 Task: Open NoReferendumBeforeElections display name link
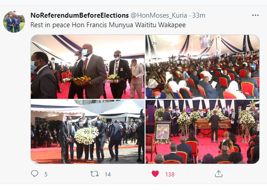[79, 15]
